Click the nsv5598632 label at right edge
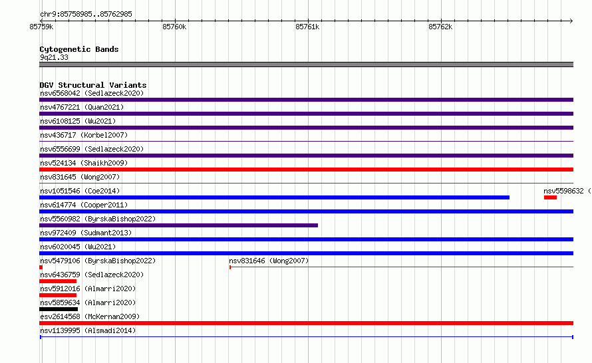592x363 pixels. 567,191
